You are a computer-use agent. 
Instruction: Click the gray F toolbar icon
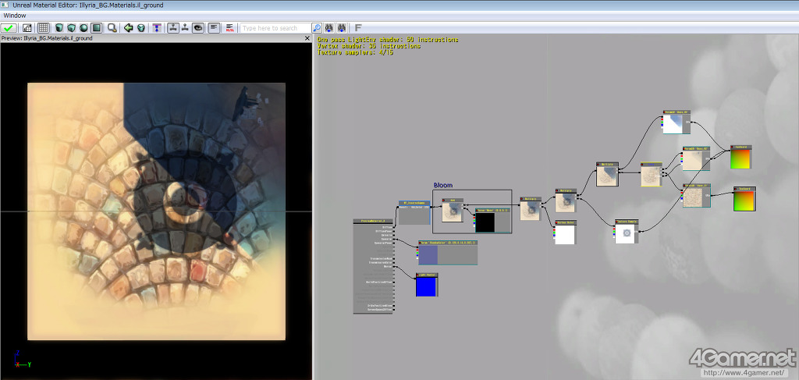point(358,28)
